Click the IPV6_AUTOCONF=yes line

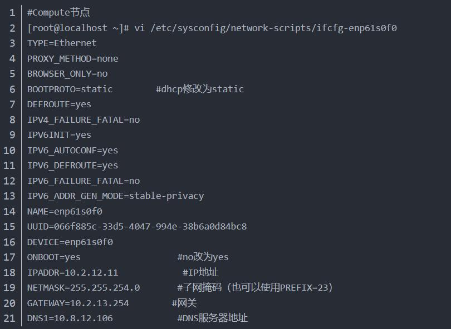coord(72,150)
